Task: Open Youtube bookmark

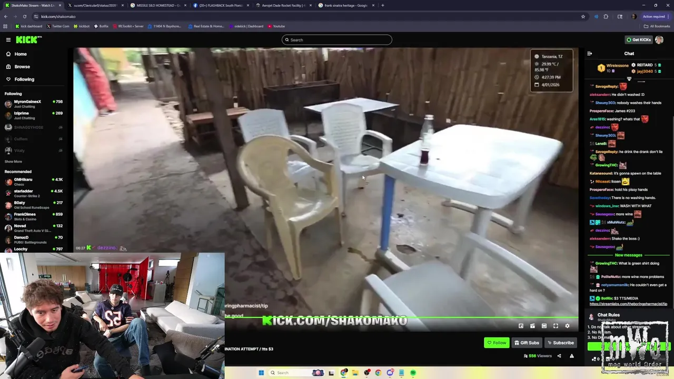Action: tap(276, 26)
